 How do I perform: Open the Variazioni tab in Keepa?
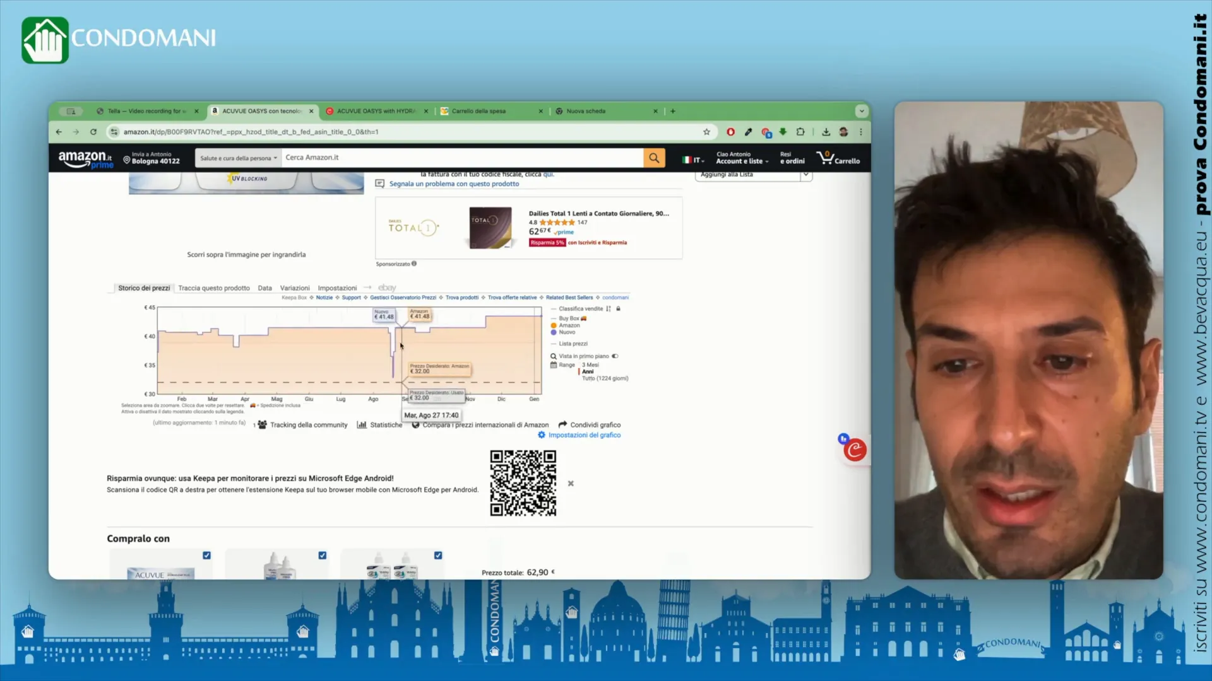[295, 288]
